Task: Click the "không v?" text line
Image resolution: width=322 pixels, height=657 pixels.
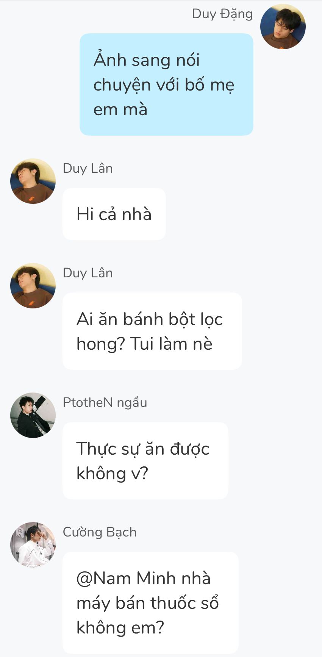Action: [x=112, y=474]
